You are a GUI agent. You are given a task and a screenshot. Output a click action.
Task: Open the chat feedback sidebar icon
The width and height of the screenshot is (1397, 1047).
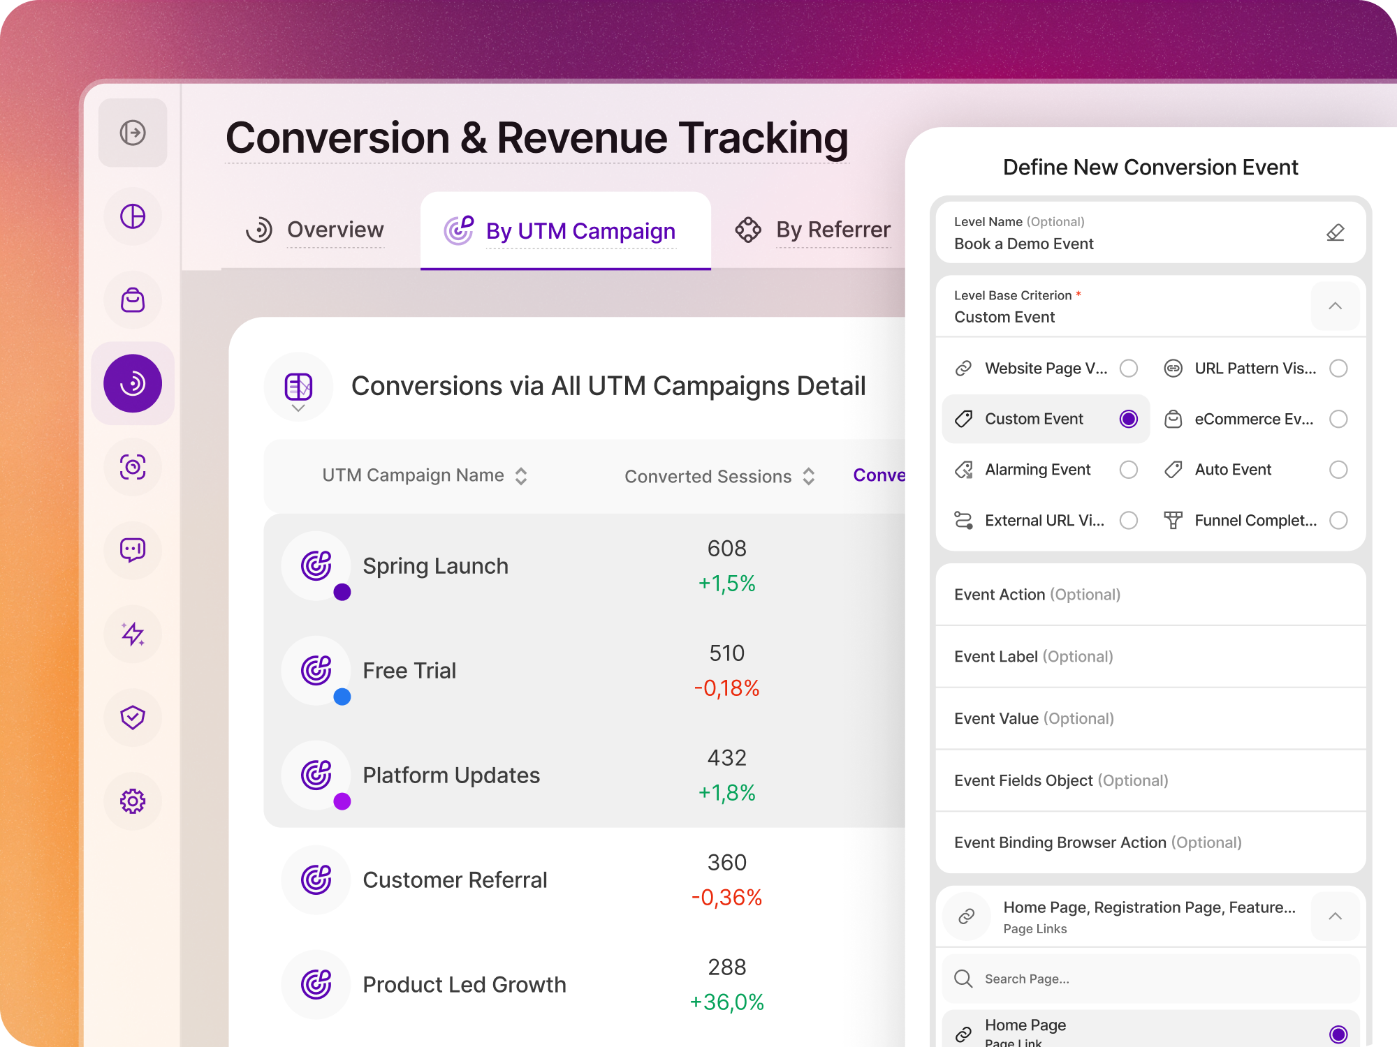pyautogui.click(x=133, y=550)
